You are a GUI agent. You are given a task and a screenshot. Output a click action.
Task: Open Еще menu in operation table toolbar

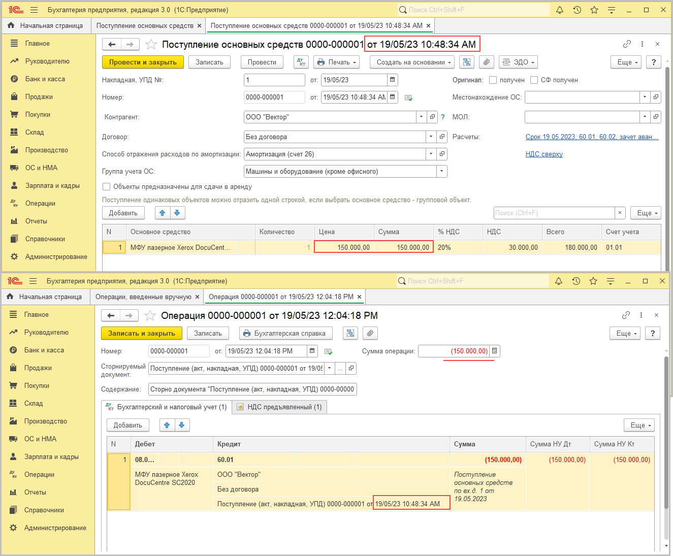click(639, 425)
